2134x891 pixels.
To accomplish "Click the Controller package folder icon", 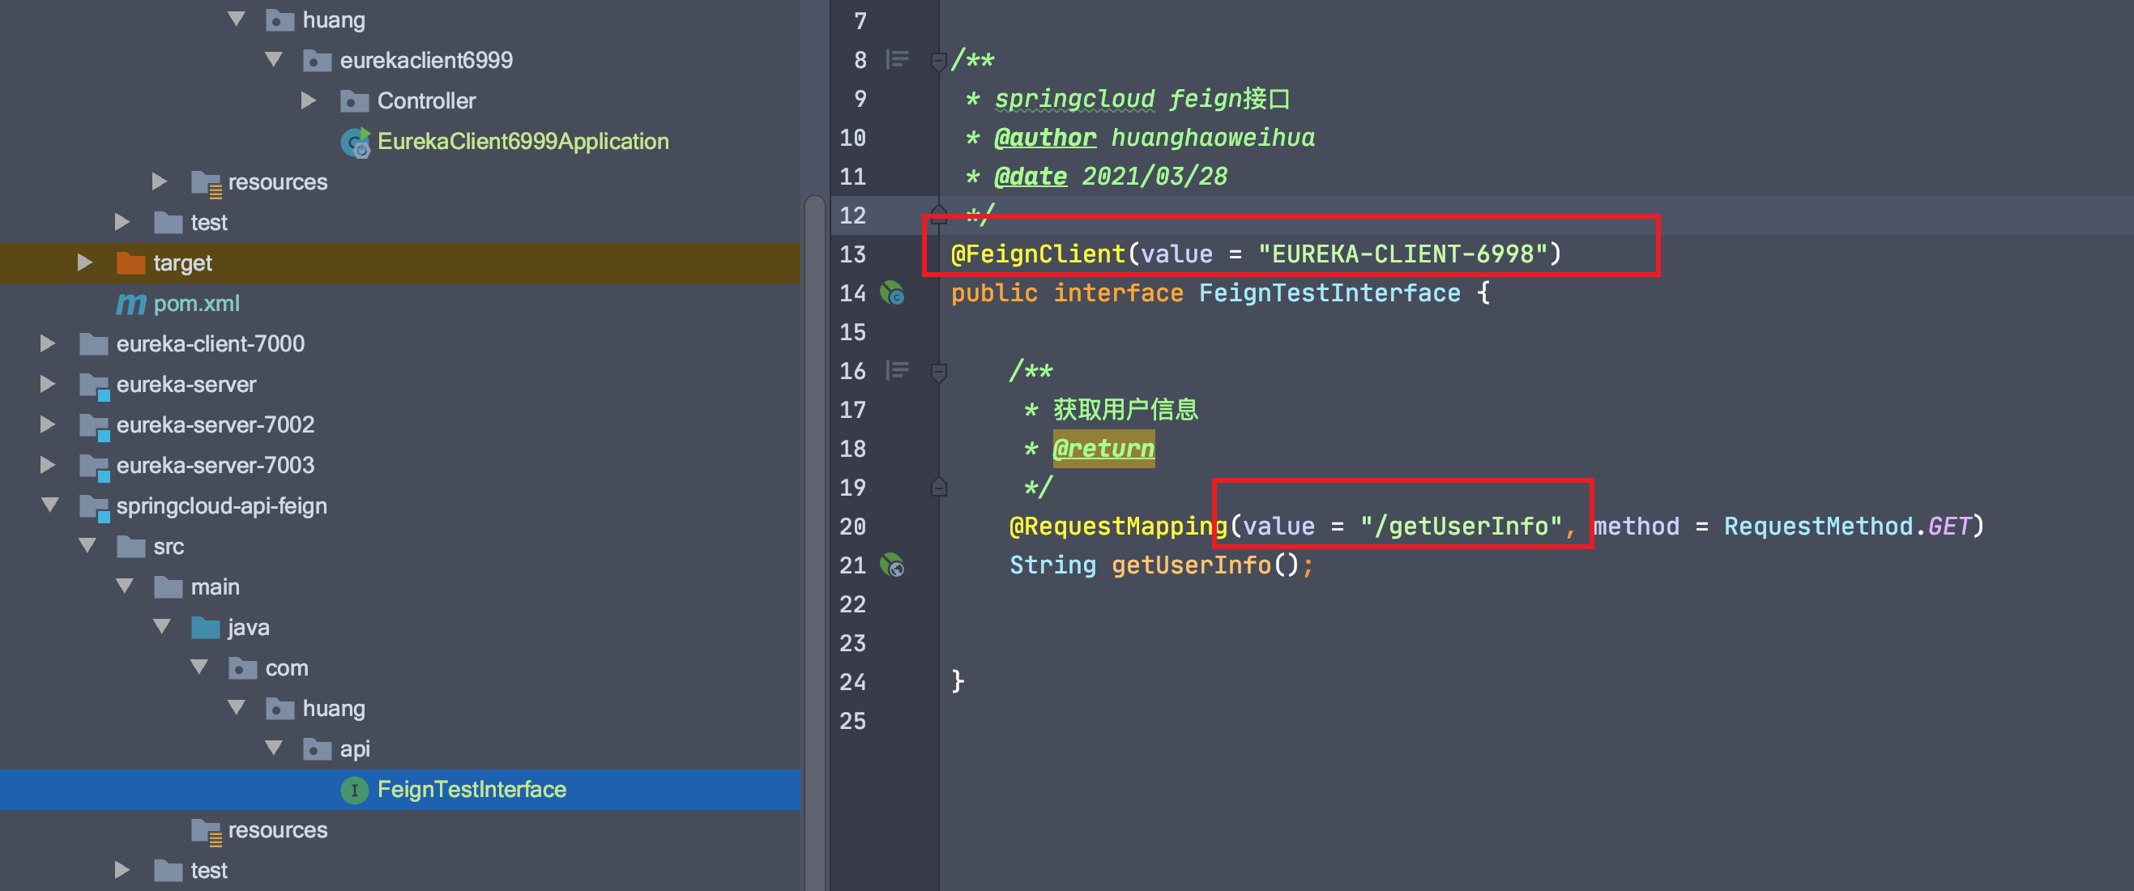I will click(x=355, y=101).
